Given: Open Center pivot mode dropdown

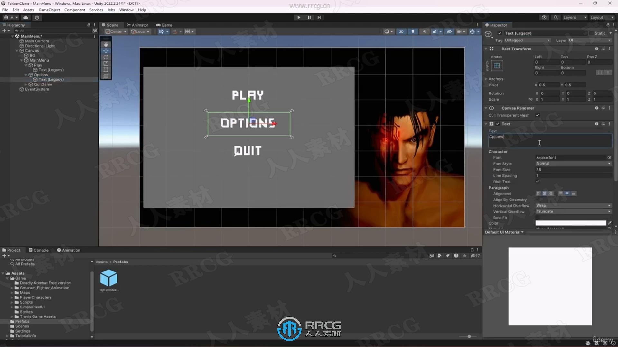Looking at the screenshot, I should (x=116, y=31).
